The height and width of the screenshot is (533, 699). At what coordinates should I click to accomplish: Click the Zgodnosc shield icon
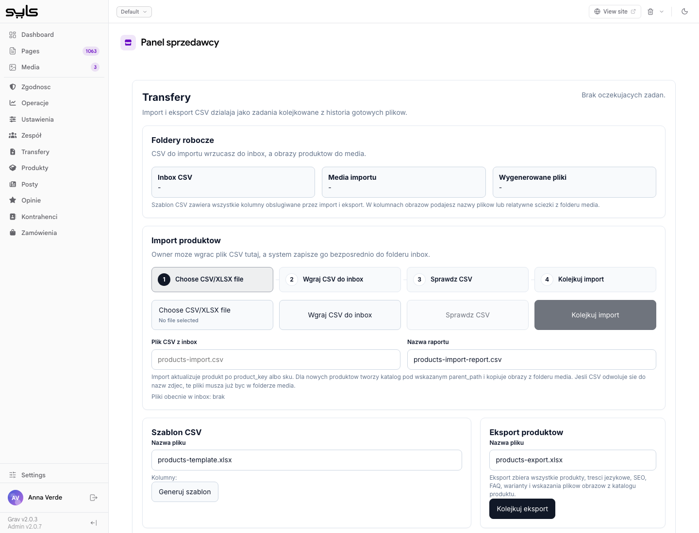(x=13, y=87)
